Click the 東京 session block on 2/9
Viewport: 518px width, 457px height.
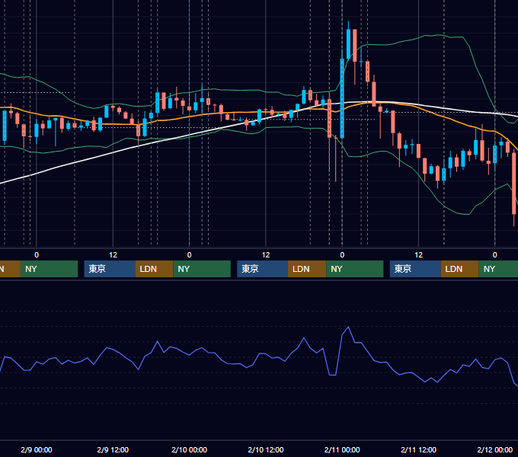pyautogui.click(x=110, y=269)
